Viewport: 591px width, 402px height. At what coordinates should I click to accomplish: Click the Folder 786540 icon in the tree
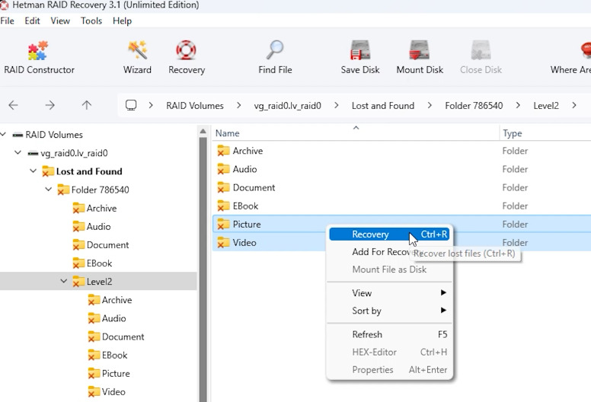[63, 190]
